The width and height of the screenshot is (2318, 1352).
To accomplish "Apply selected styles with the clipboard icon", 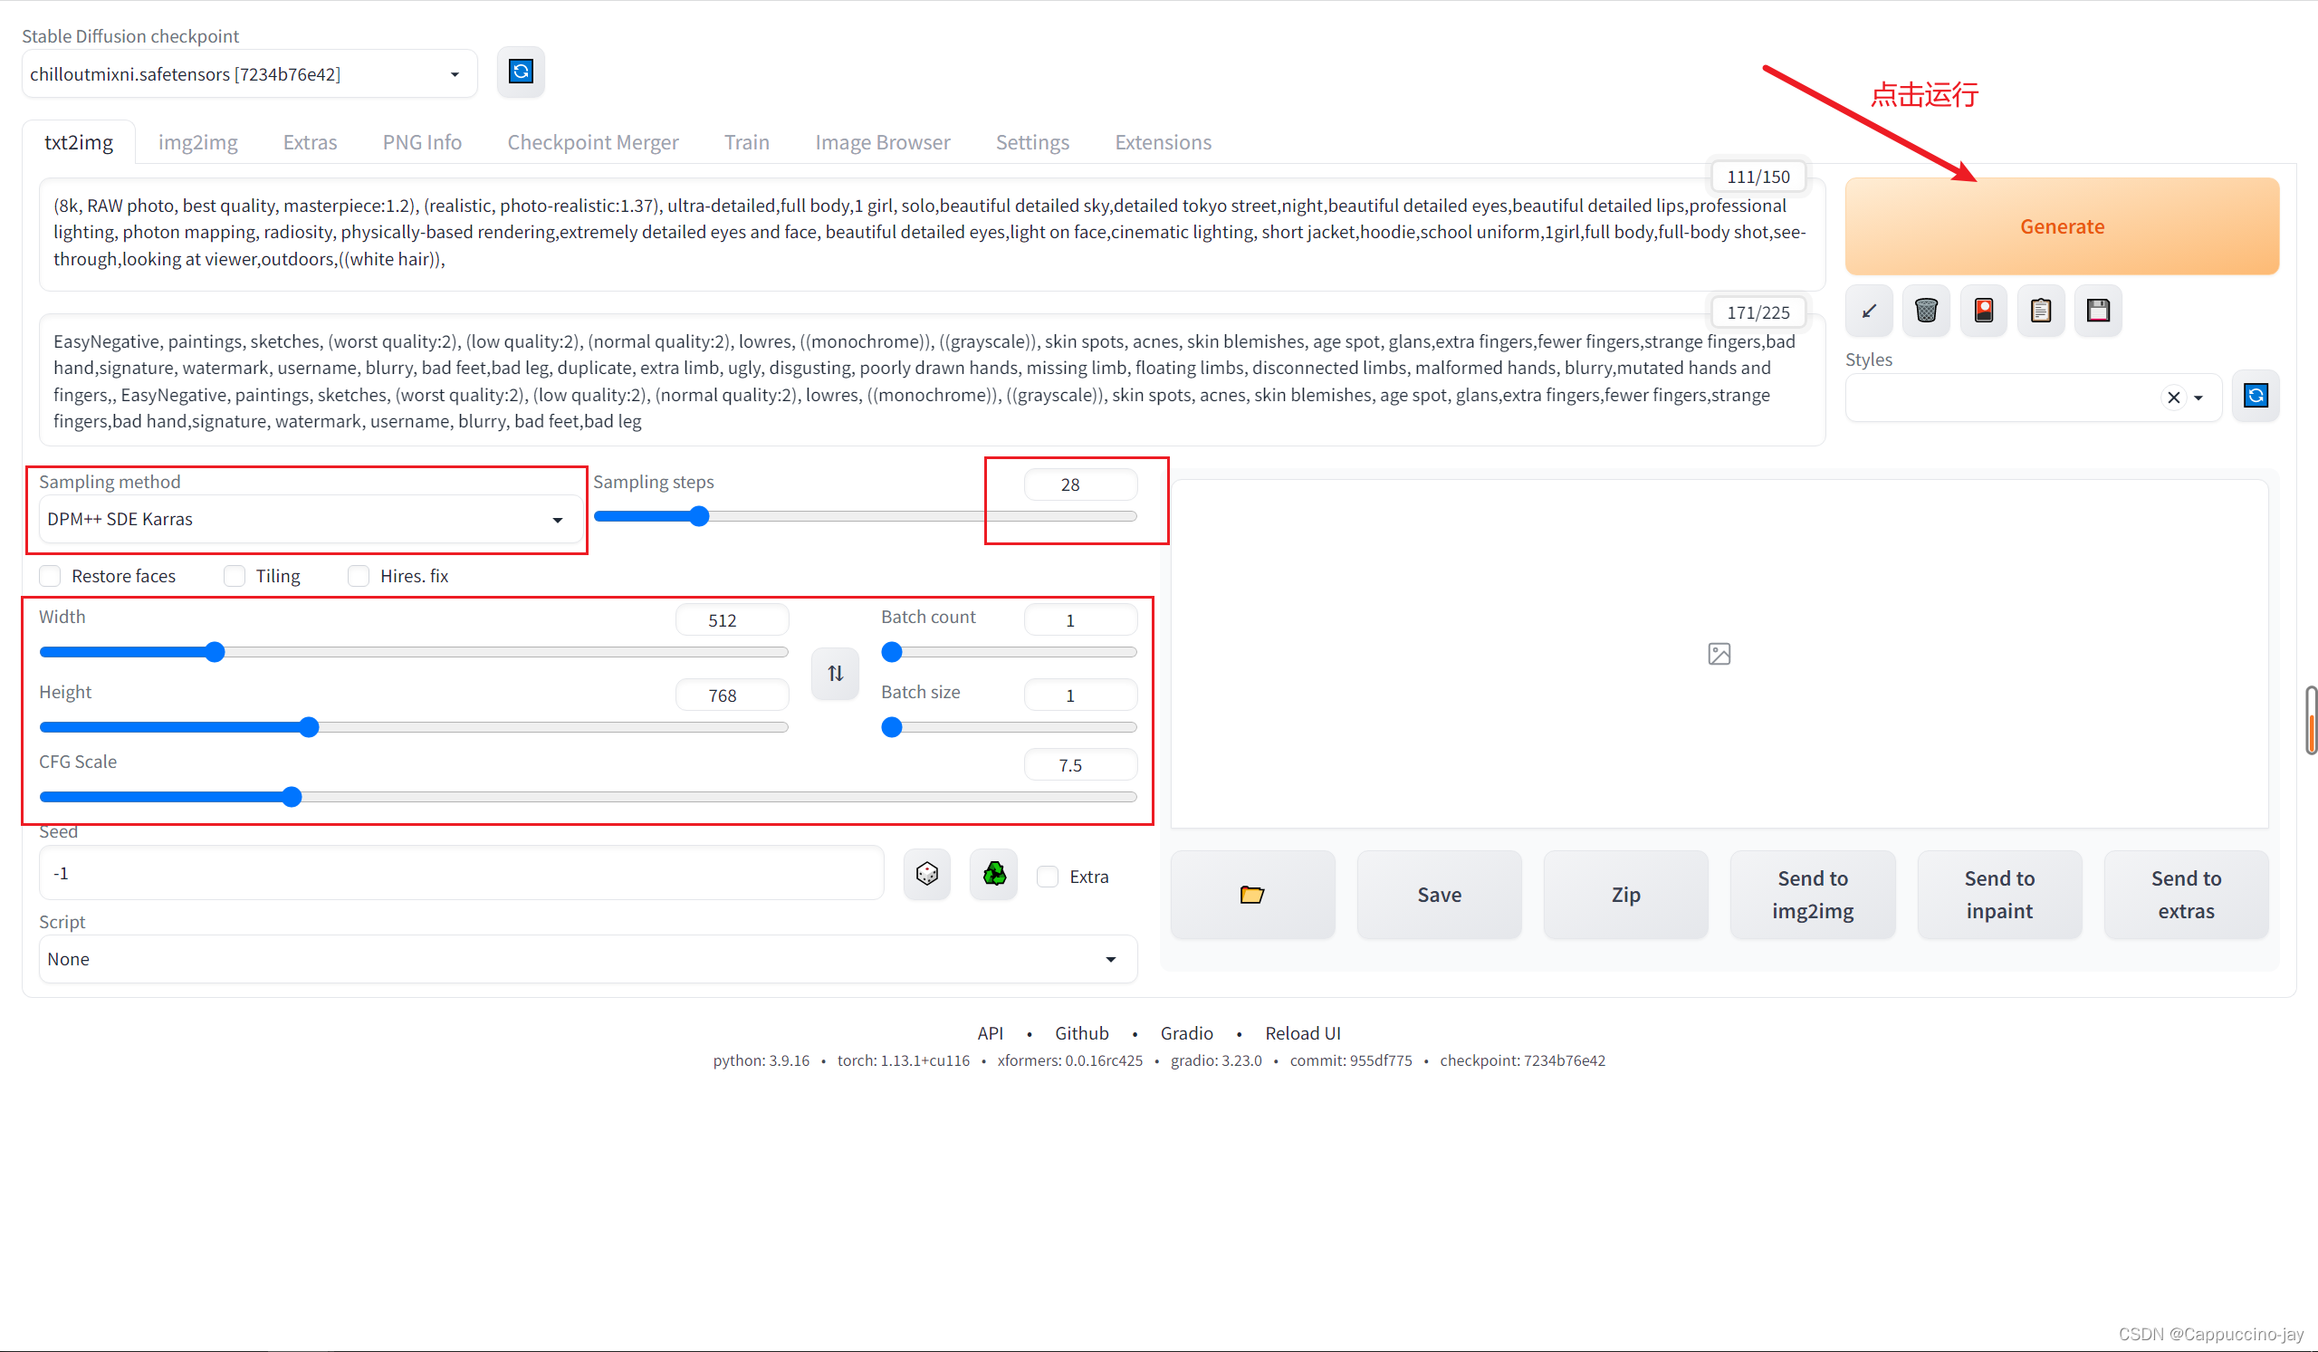I will click(2040, 311).
